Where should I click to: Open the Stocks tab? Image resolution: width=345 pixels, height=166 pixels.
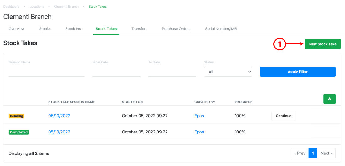45,29
